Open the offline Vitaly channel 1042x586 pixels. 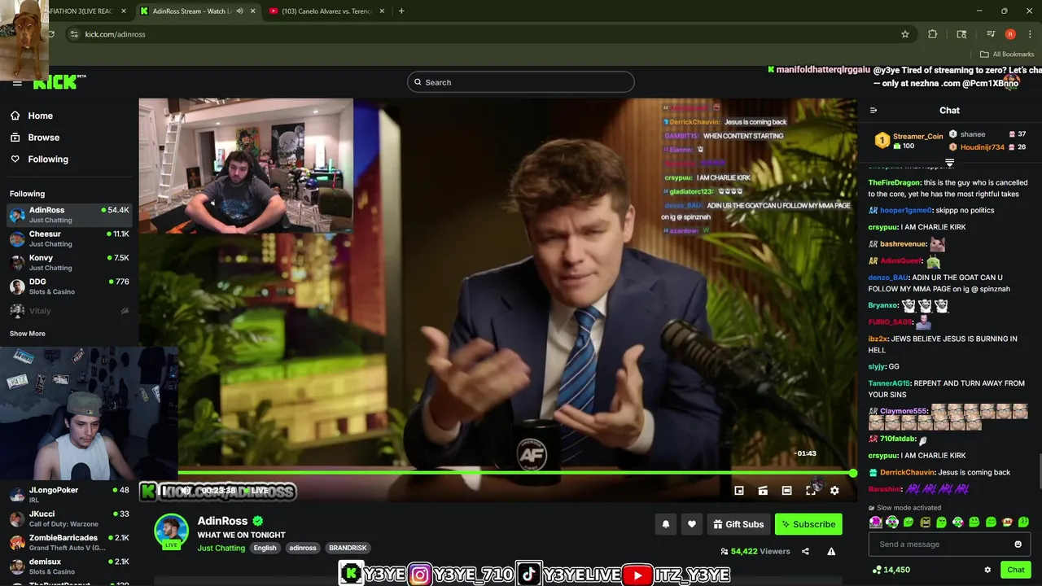(69, 311)
